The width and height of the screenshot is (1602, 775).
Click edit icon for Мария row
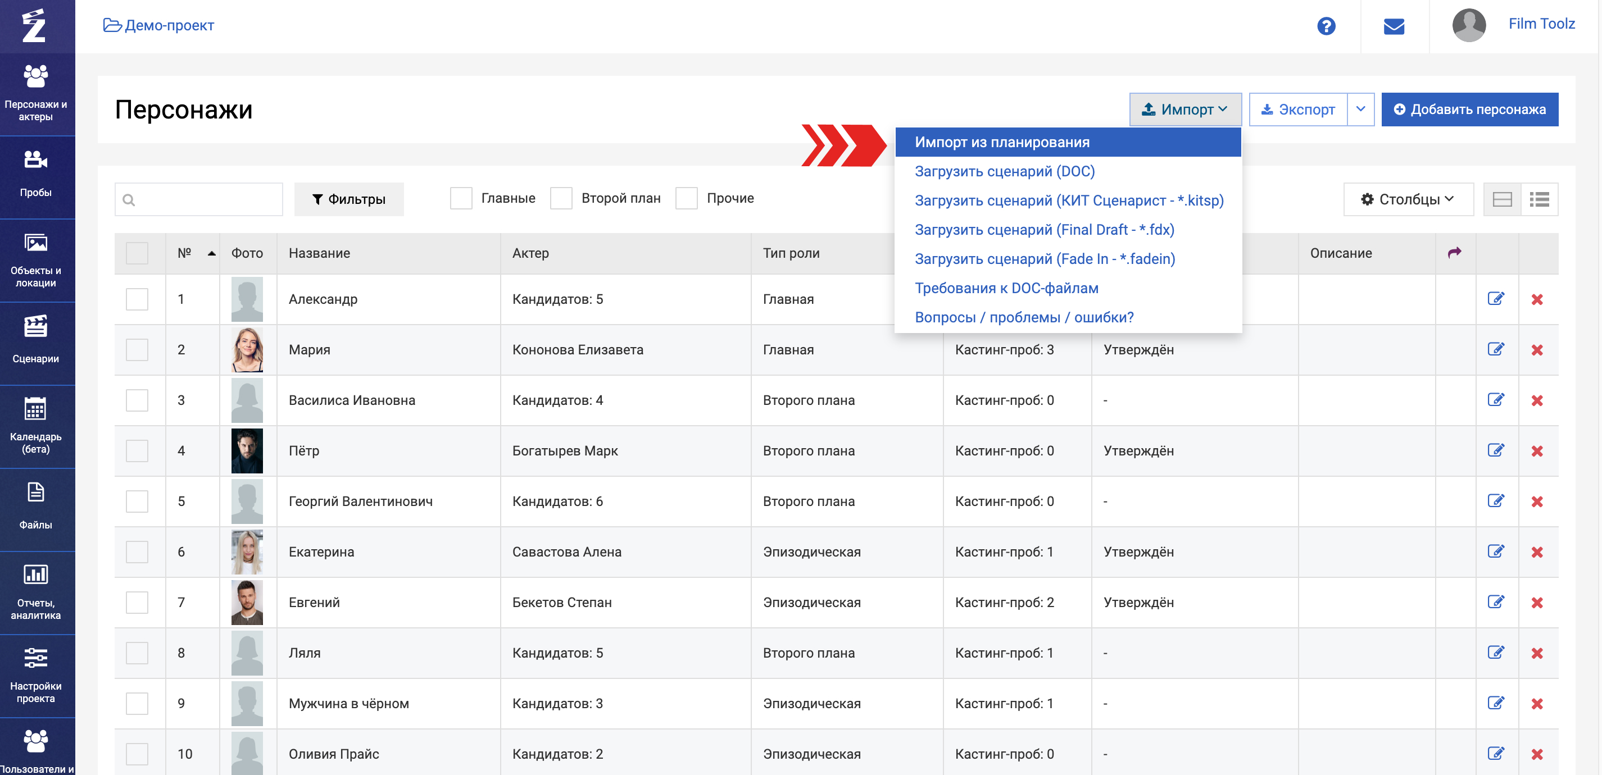(x=1496, y=349)
